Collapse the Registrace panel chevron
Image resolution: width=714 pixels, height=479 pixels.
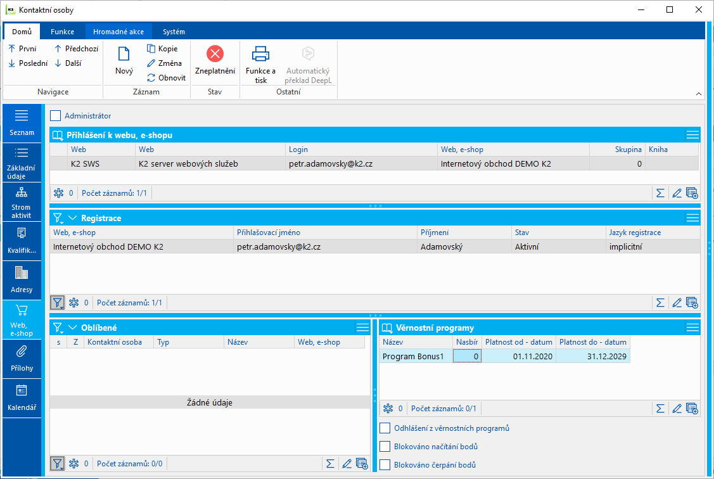72,218
